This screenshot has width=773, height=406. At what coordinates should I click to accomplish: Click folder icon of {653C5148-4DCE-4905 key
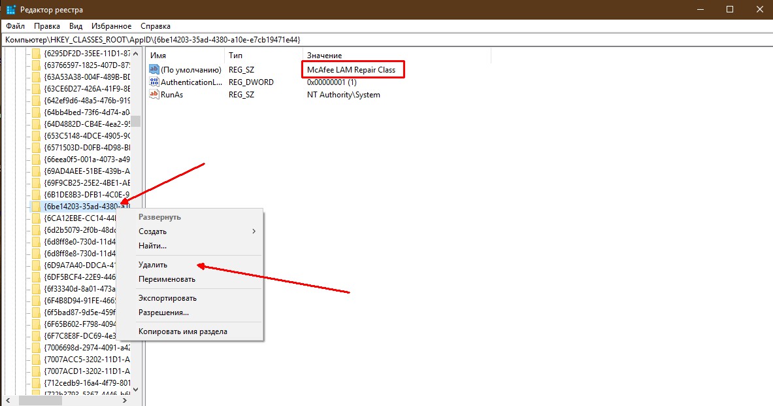pyautogui.click(x=36, y=136)
